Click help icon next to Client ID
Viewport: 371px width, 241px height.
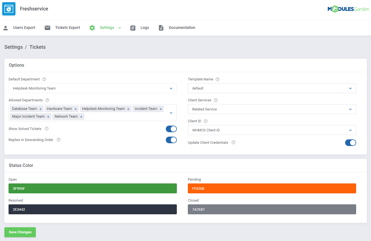point(205,121)
